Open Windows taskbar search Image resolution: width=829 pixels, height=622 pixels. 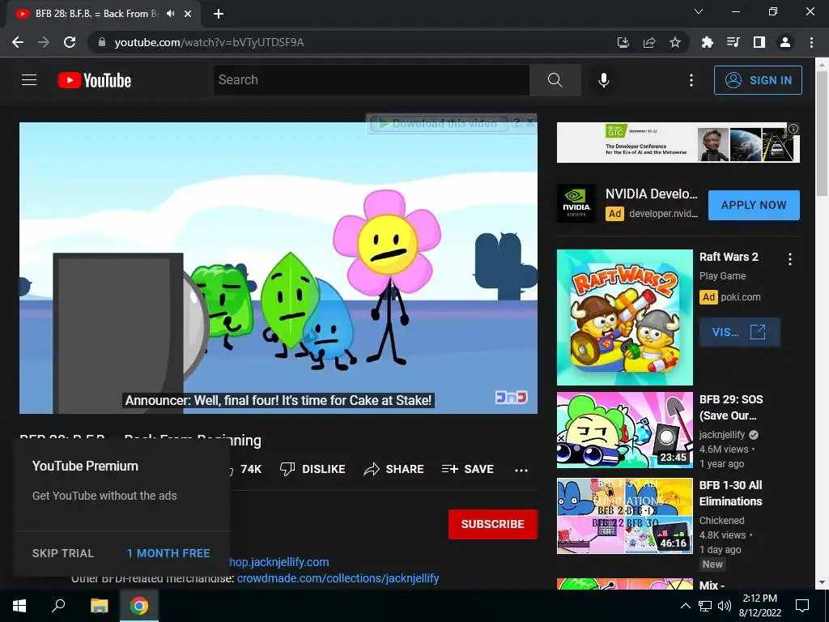pyautogui.click(x=58, y=606)
